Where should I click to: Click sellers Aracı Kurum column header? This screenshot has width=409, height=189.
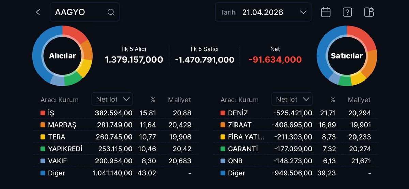pos(239,100)
